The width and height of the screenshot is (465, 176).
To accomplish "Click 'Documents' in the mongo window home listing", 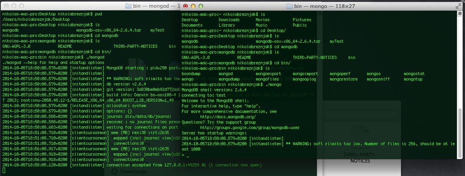I will [192, 25].
